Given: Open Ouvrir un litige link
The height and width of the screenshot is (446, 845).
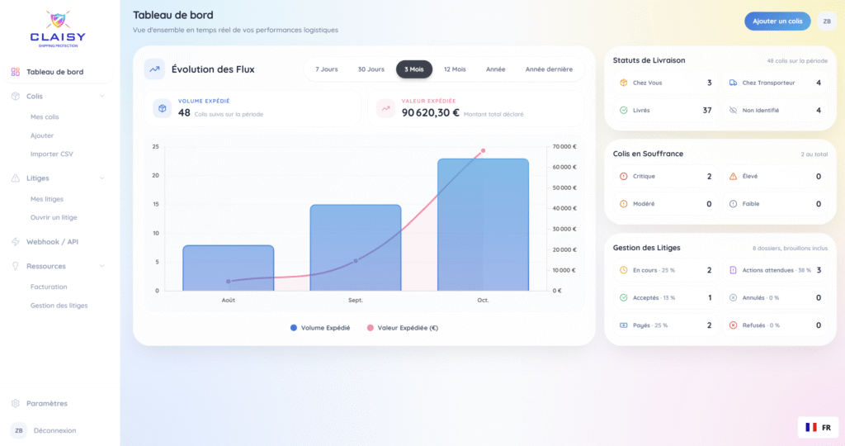Looking at the screenshot, I should [x=54, y=217].
